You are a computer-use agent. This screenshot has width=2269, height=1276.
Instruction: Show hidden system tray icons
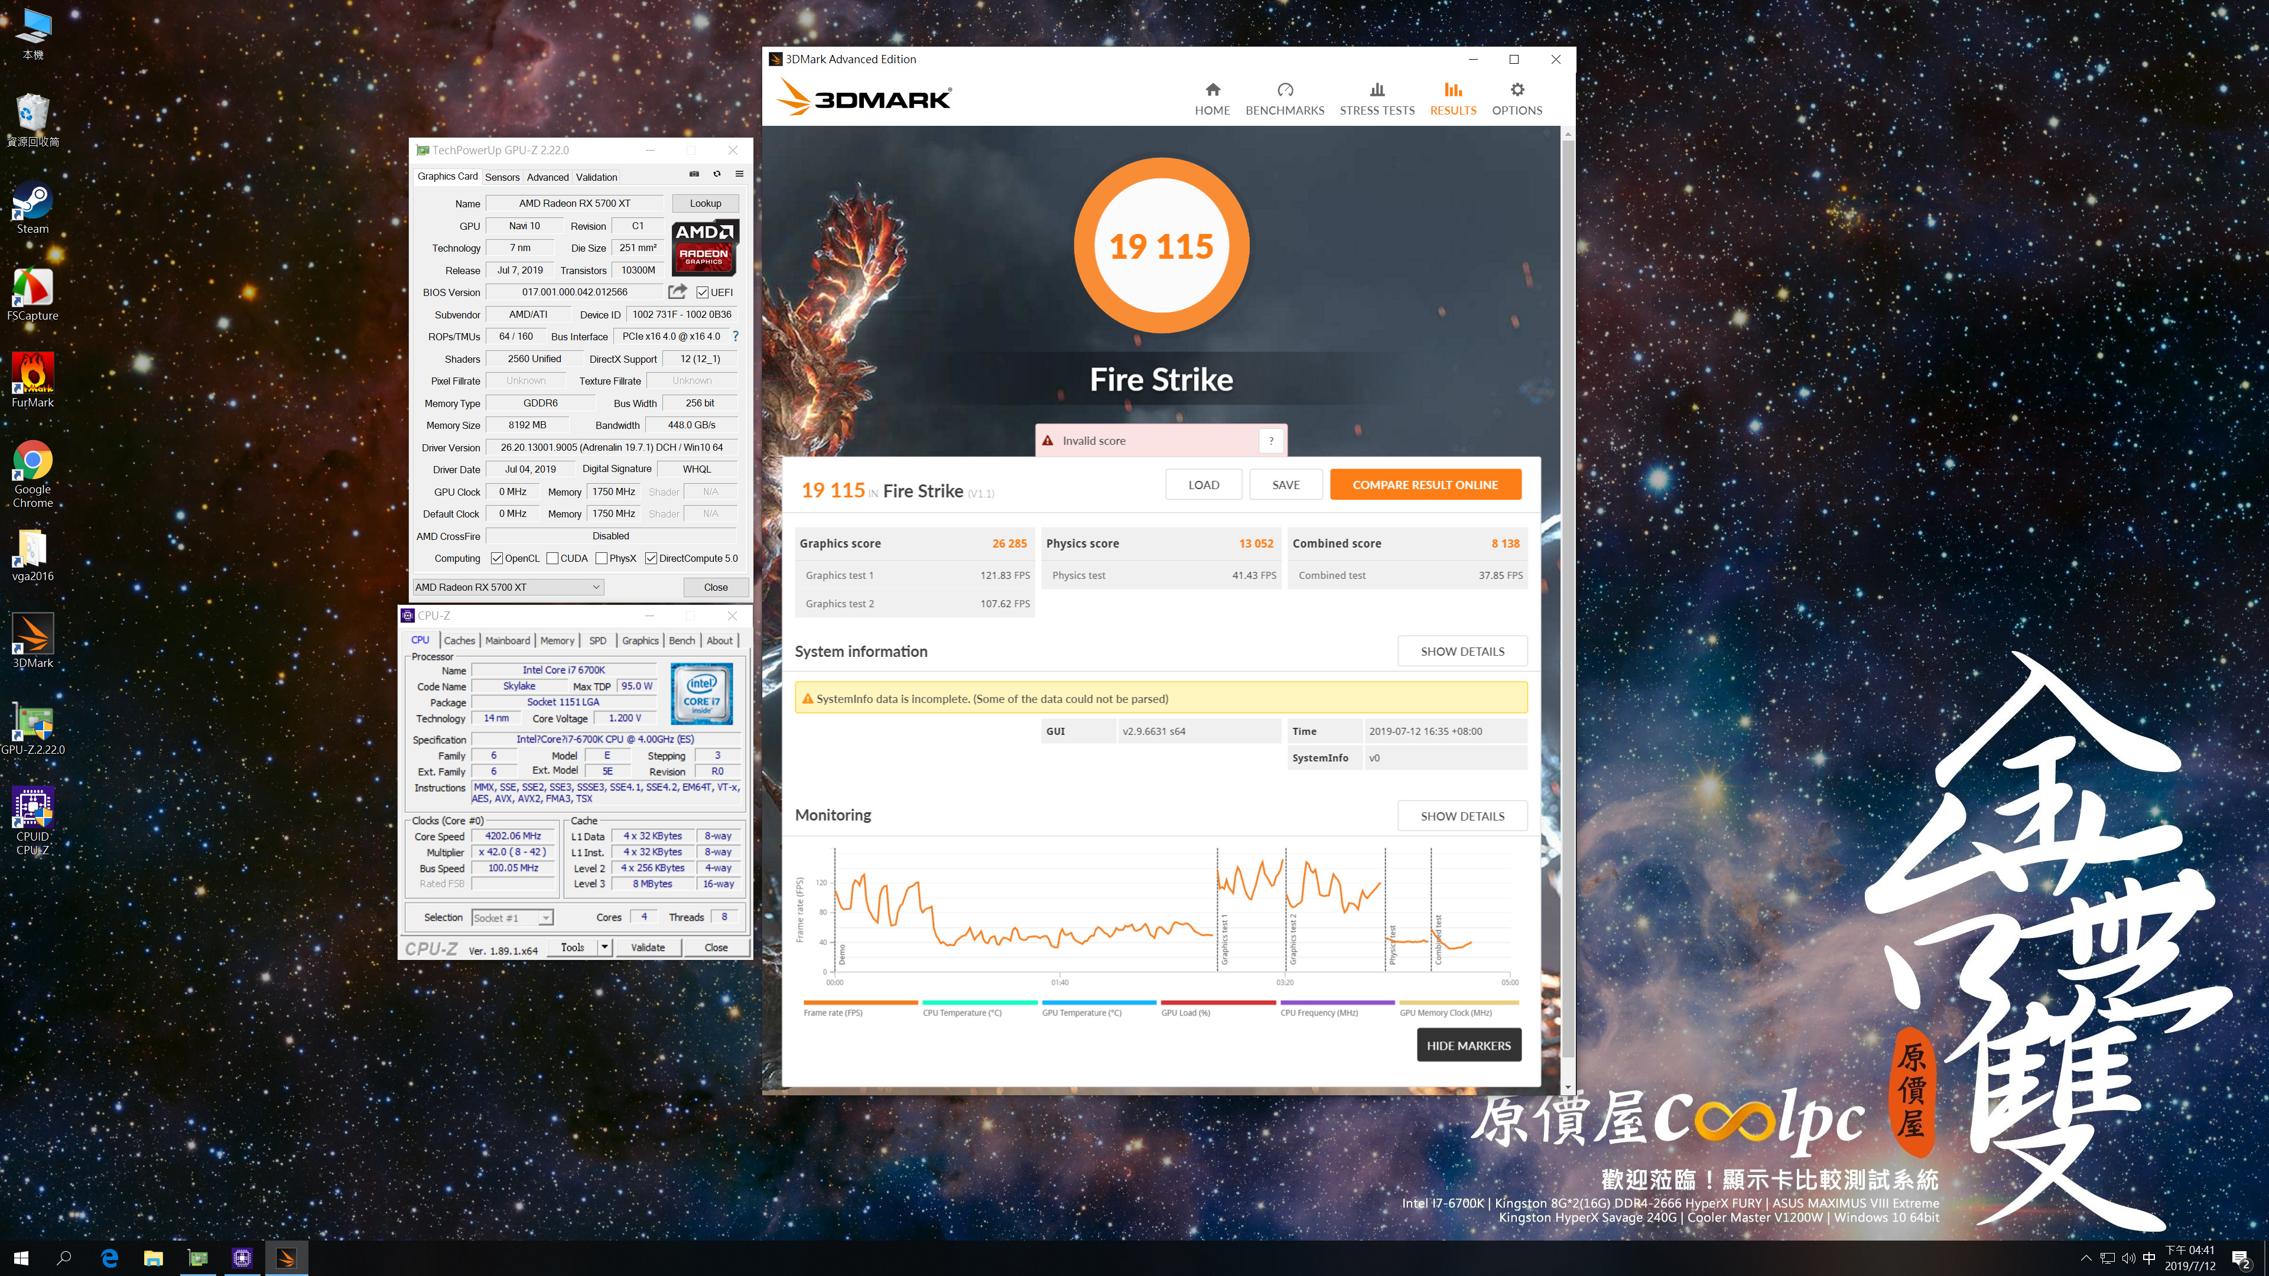click(x=2085, y=1258)
